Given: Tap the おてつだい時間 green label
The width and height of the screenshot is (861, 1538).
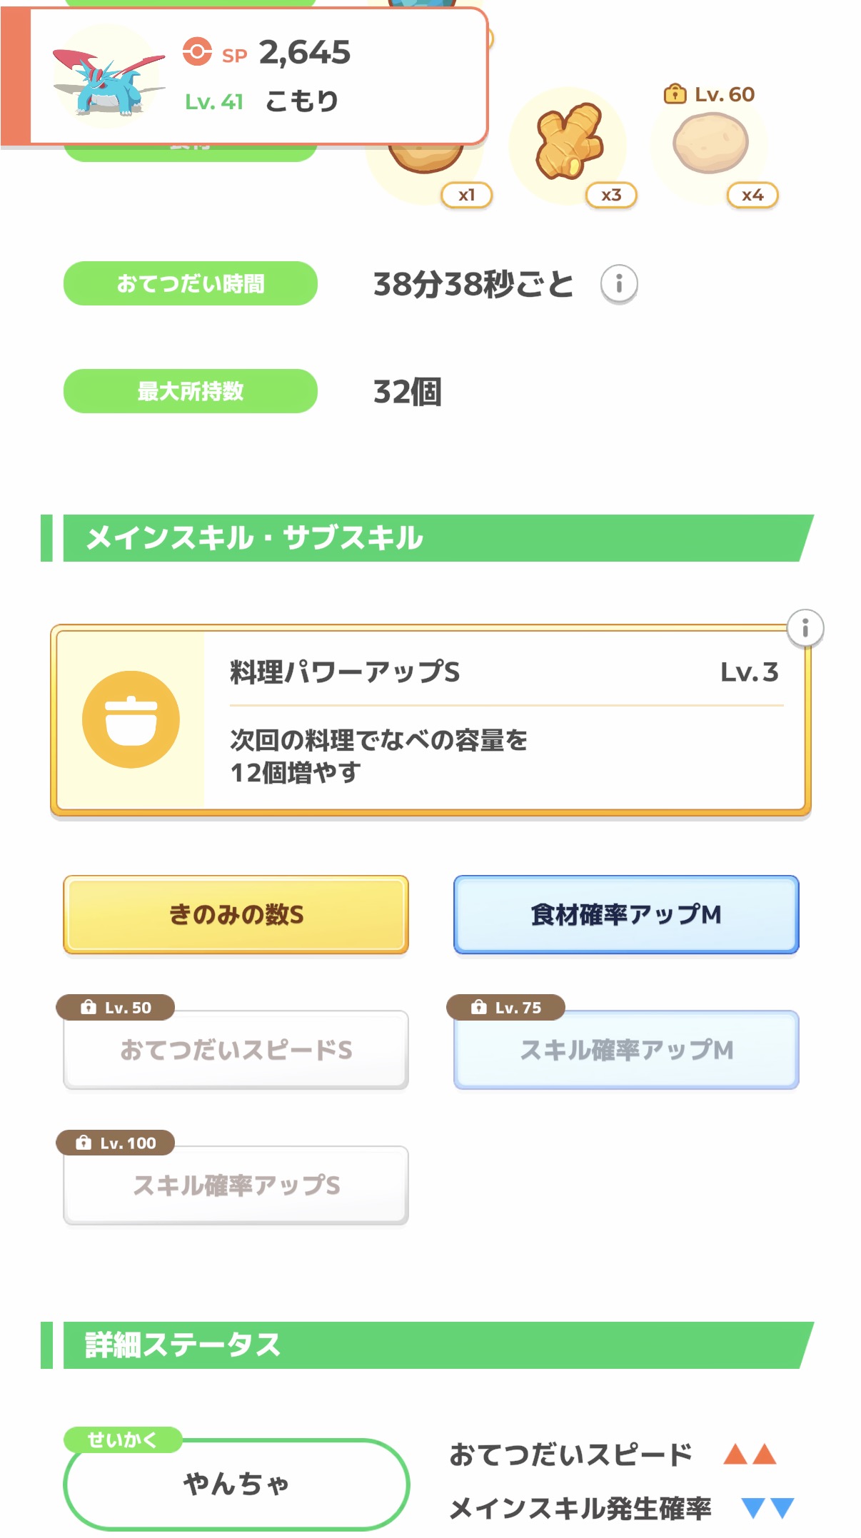Looking at the screenshot, I should [x=191, y=284].
